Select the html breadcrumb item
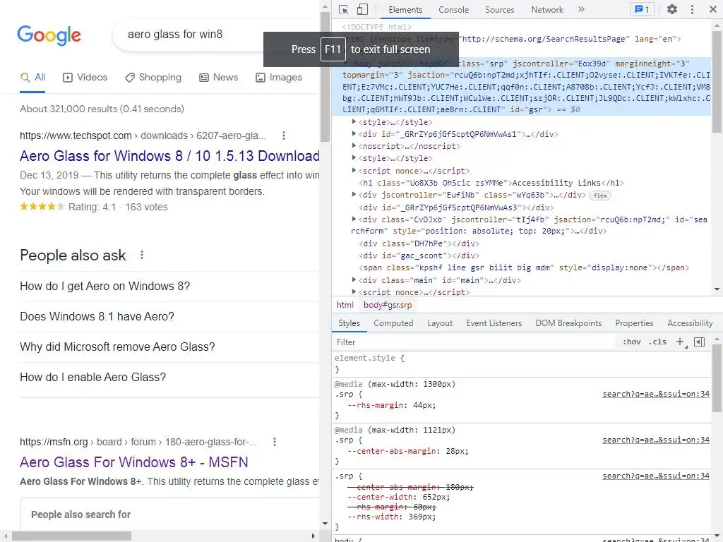 (x=345, y=305)
